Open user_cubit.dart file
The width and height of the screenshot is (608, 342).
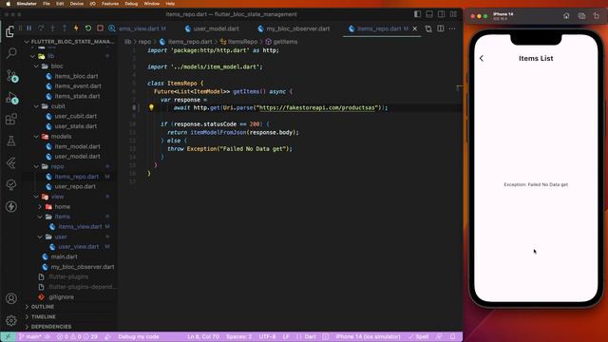[x=76, y=116]
